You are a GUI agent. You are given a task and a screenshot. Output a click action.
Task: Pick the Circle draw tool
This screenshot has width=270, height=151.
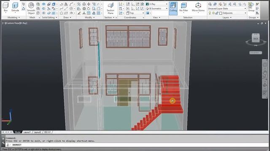tap(71, 8)
